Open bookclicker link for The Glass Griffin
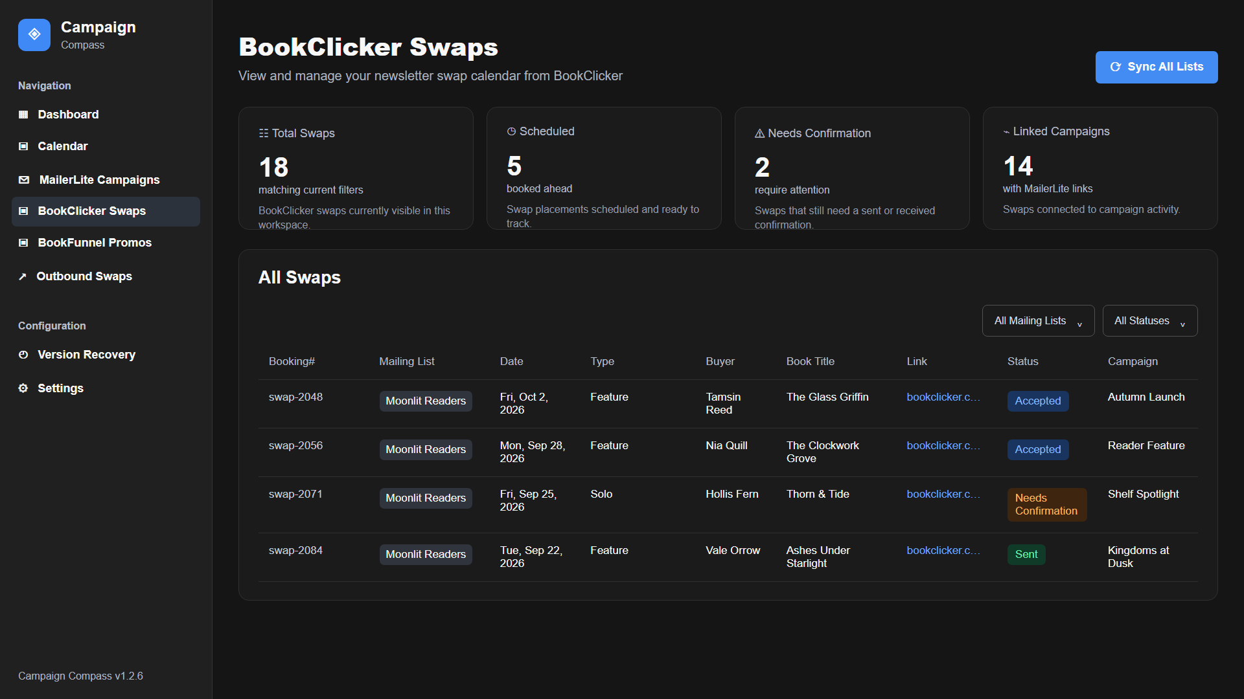The image size is (1244, 699). [943, 397]
